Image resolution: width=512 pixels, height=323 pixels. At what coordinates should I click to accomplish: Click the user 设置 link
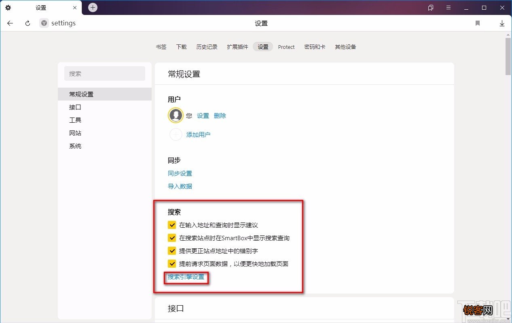[x=203, y=115]
